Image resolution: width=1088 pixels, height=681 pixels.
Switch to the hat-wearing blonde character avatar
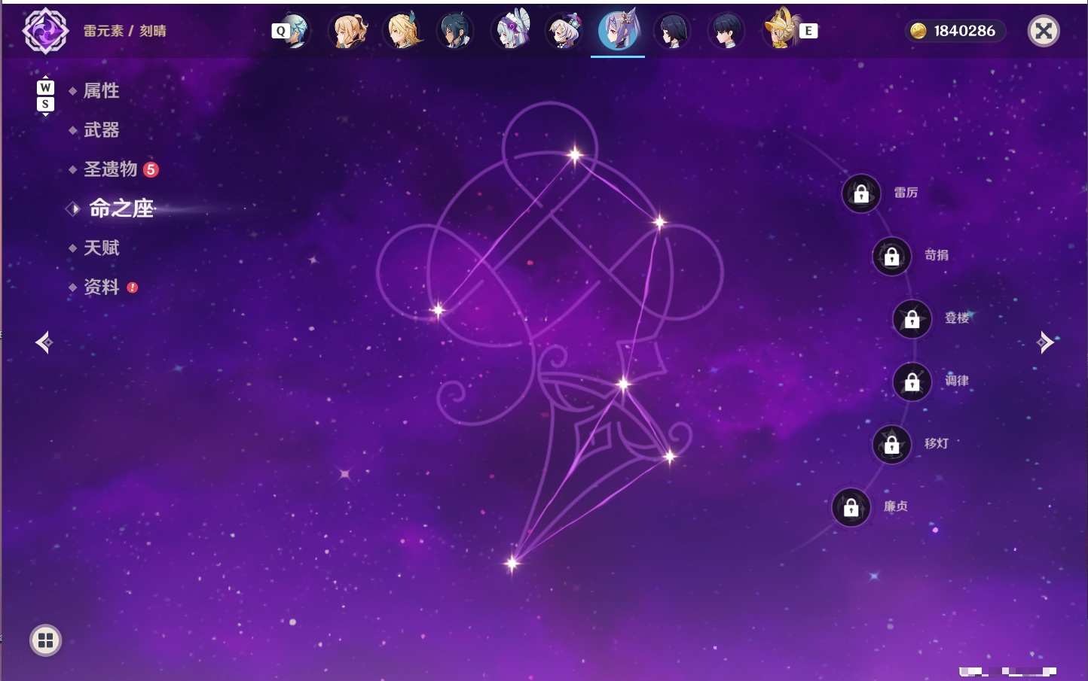[x=781, y=30]
